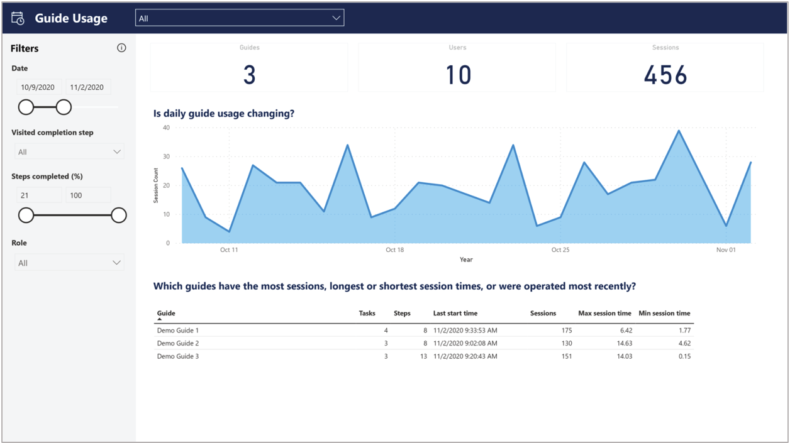Click the Guides card showing 3
Image resolution: width=790 pixels, height=443 pixels.
click(x=248, y=67)
